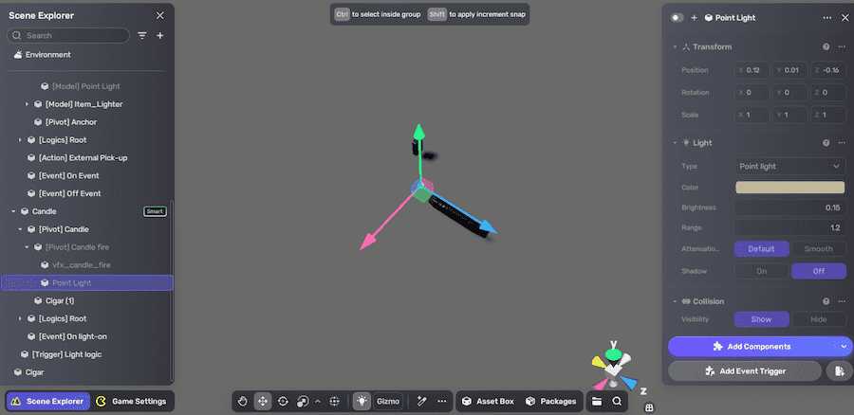Open the Asset Box panel

487,401
